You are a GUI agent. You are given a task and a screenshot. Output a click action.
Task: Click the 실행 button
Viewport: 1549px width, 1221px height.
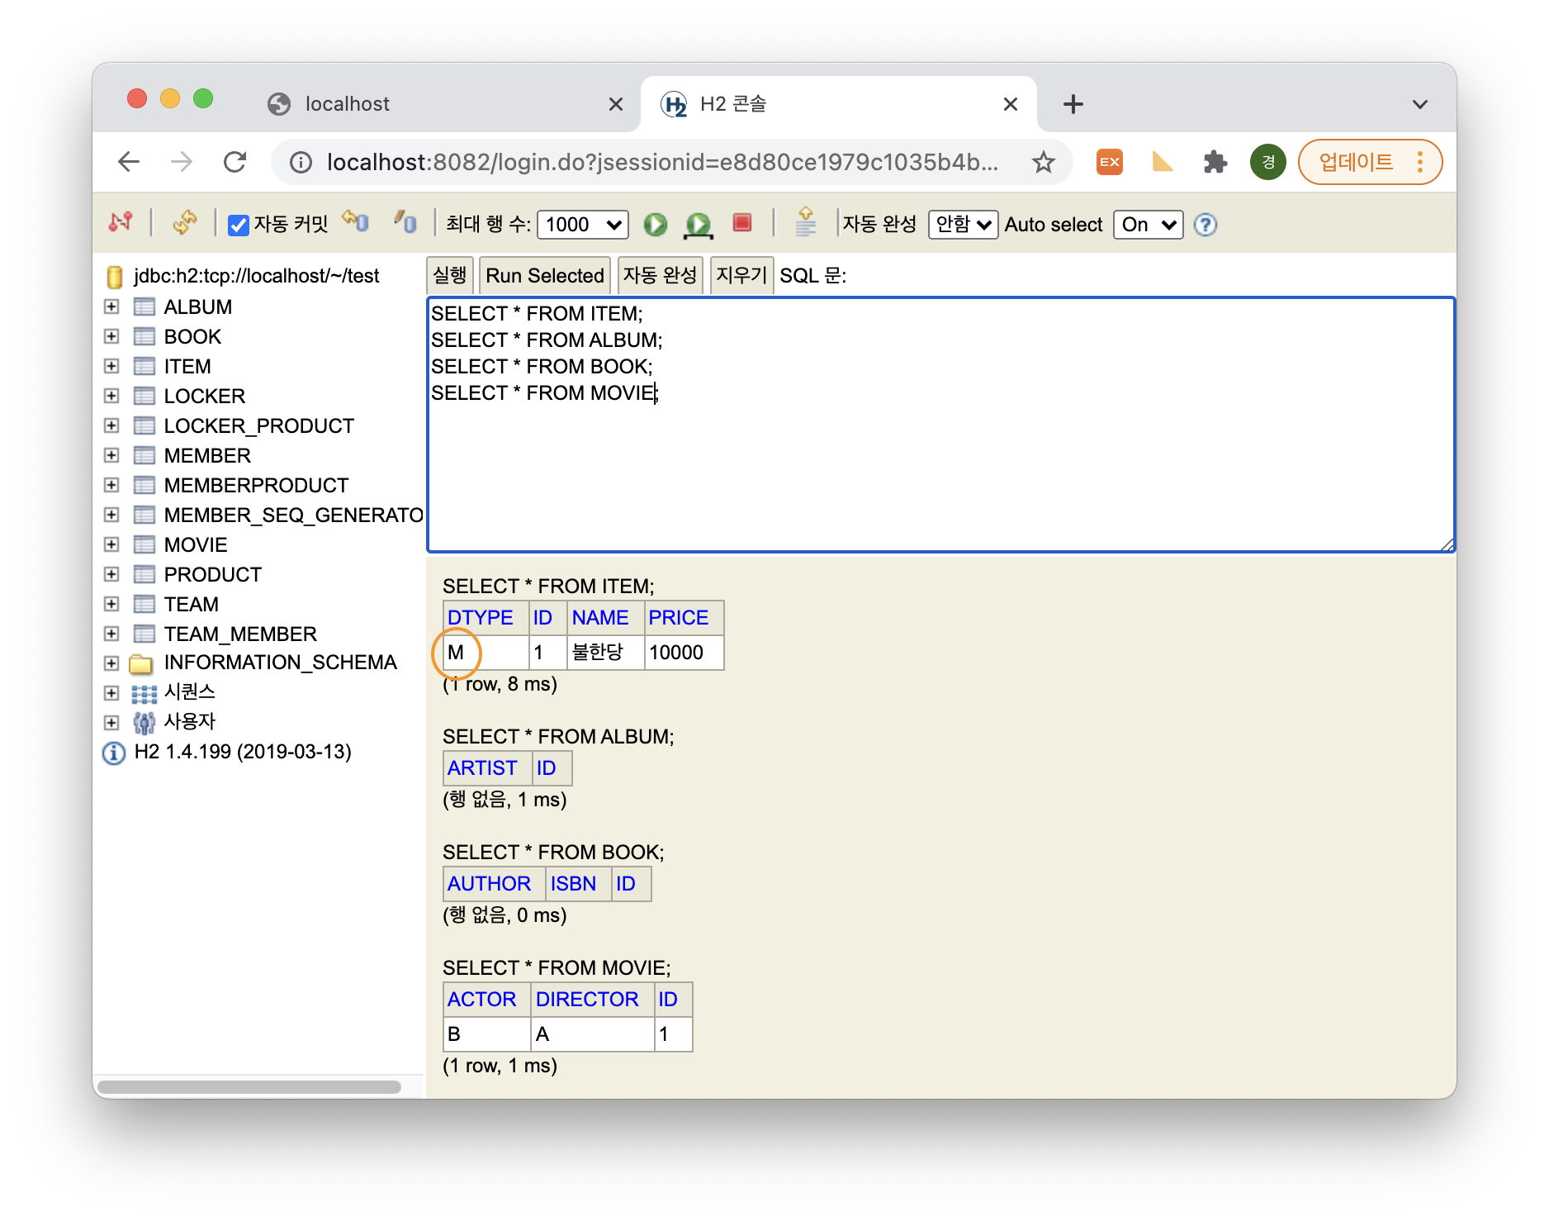click(x=450, y=275)
